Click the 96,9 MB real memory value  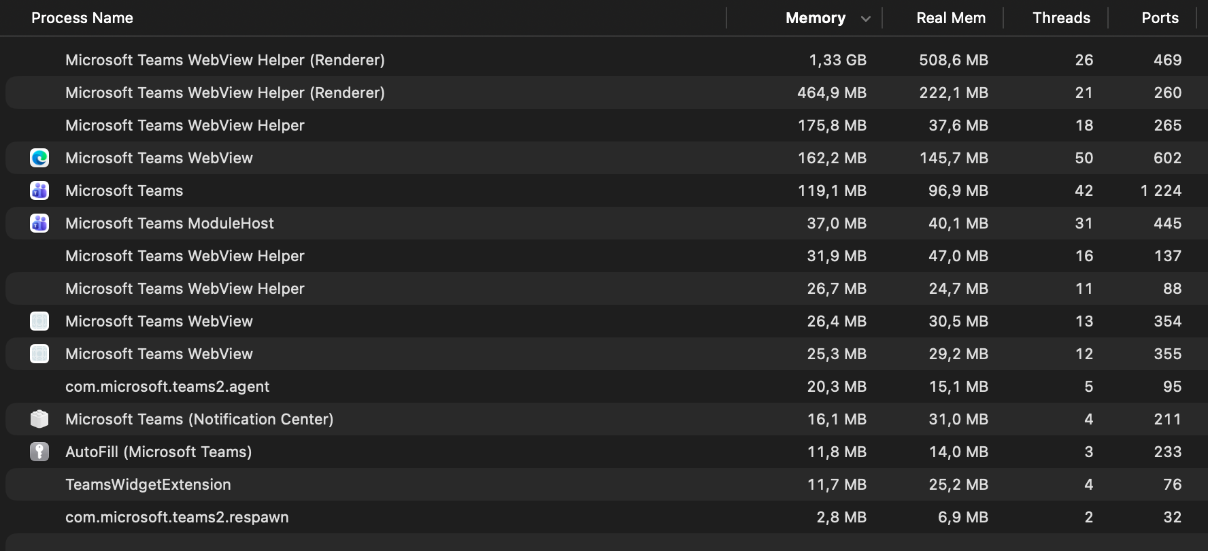pos(958,190)
